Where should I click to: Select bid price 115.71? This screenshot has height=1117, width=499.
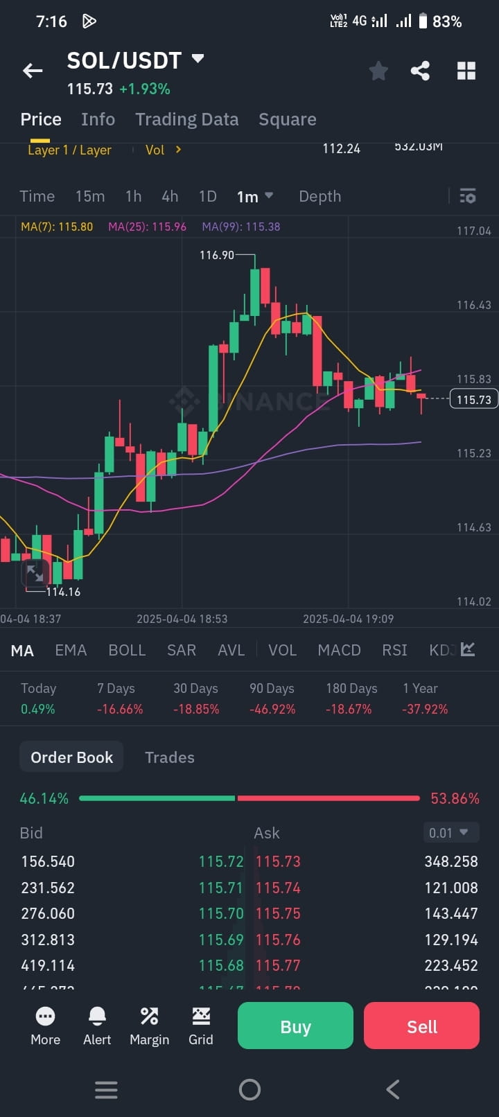[221, 888]
